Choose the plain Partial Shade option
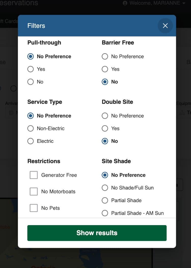The height and width of the screenshot is (268, 191). 105,200
